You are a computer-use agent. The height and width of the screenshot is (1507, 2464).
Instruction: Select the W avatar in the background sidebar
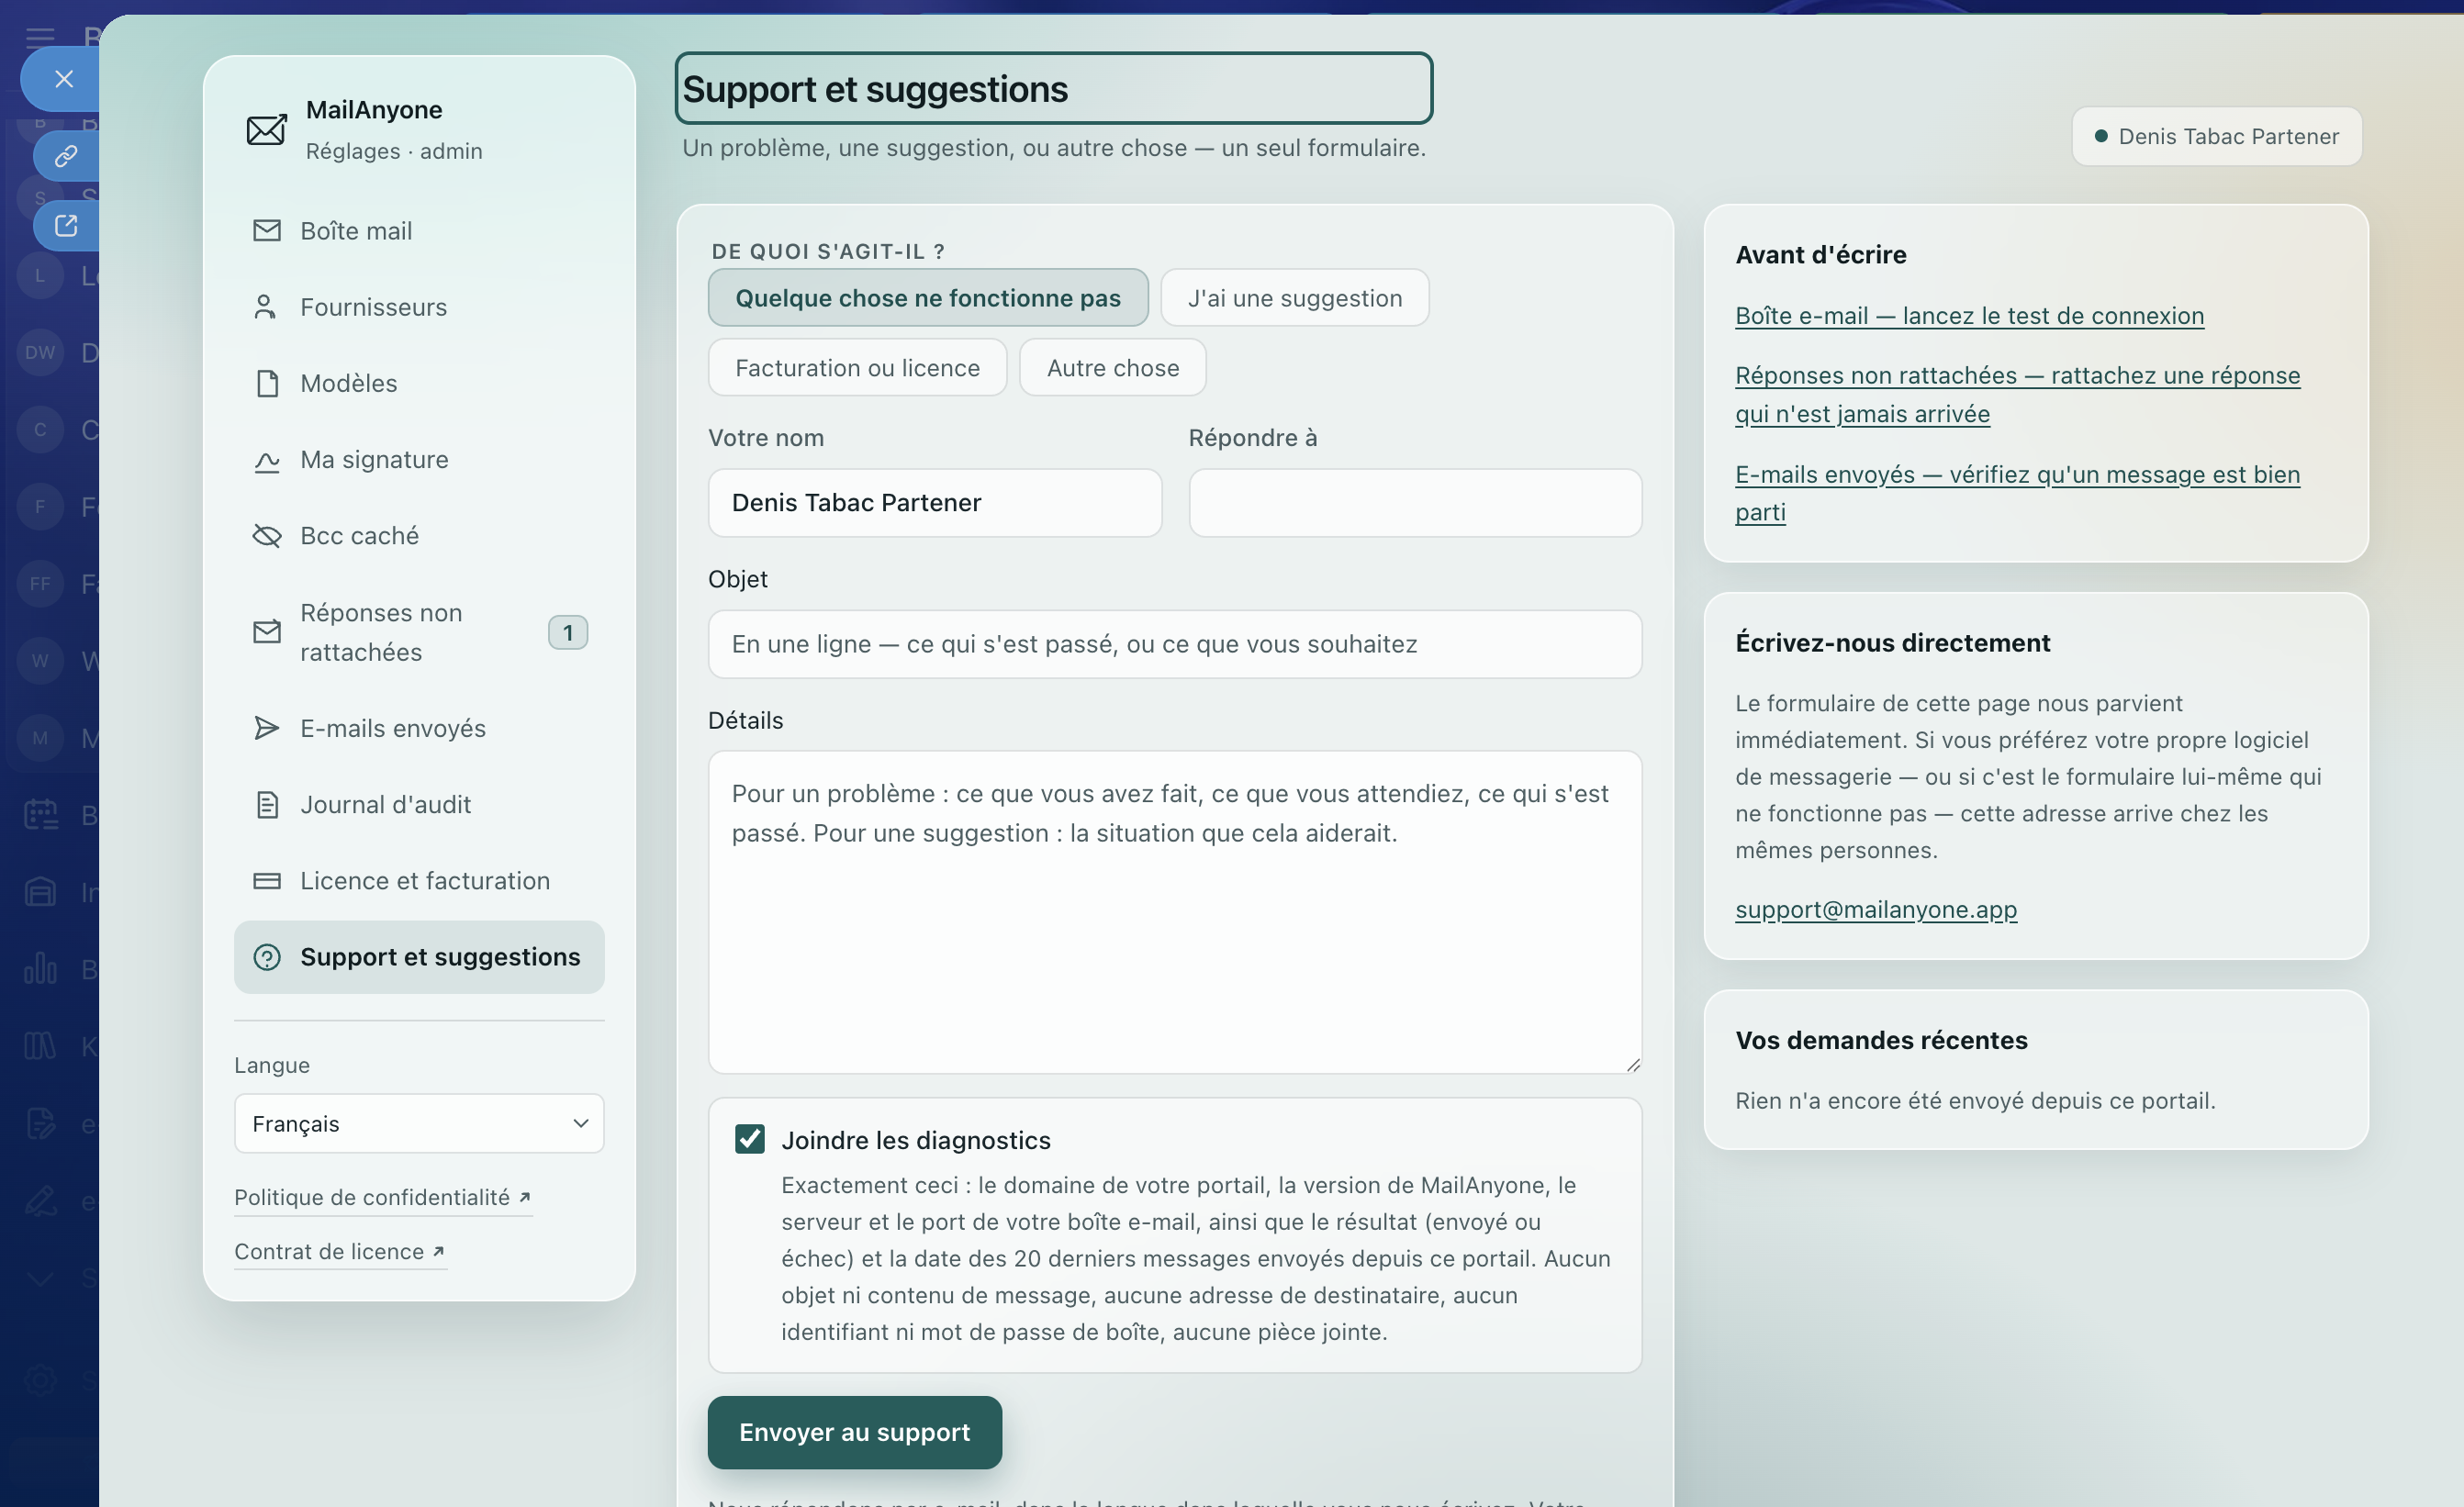40,660
